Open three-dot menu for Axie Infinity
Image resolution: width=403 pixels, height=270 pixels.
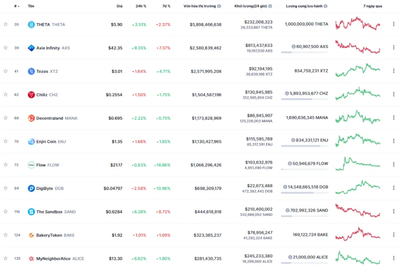393,47
